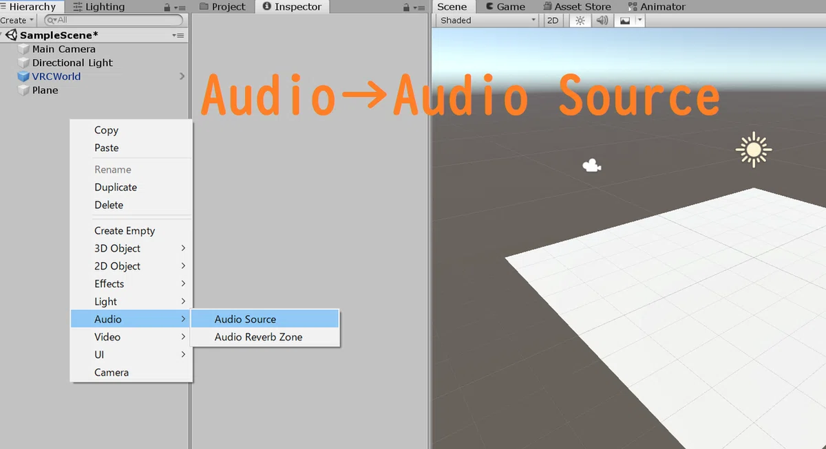Choose Create Empty in context menu

pyautogui.click(x=131, y=230)
